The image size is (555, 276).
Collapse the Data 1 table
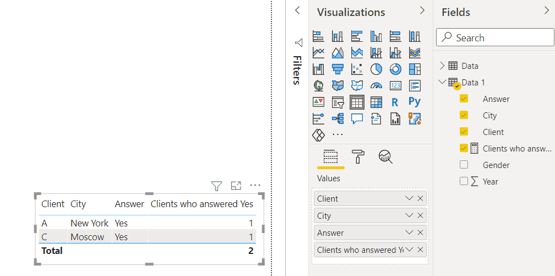[x=442, y=82]
